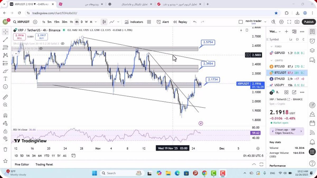This screenshot has width=317, height=178.
Task: Toggle stay in drawing mode
Action: click(x=5, y=123)
